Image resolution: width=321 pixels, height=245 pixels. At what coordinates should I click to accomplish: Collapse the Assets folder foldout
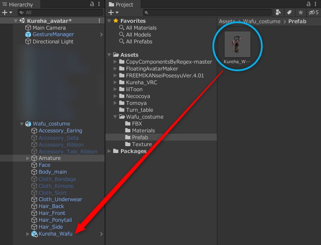(109, 55)
